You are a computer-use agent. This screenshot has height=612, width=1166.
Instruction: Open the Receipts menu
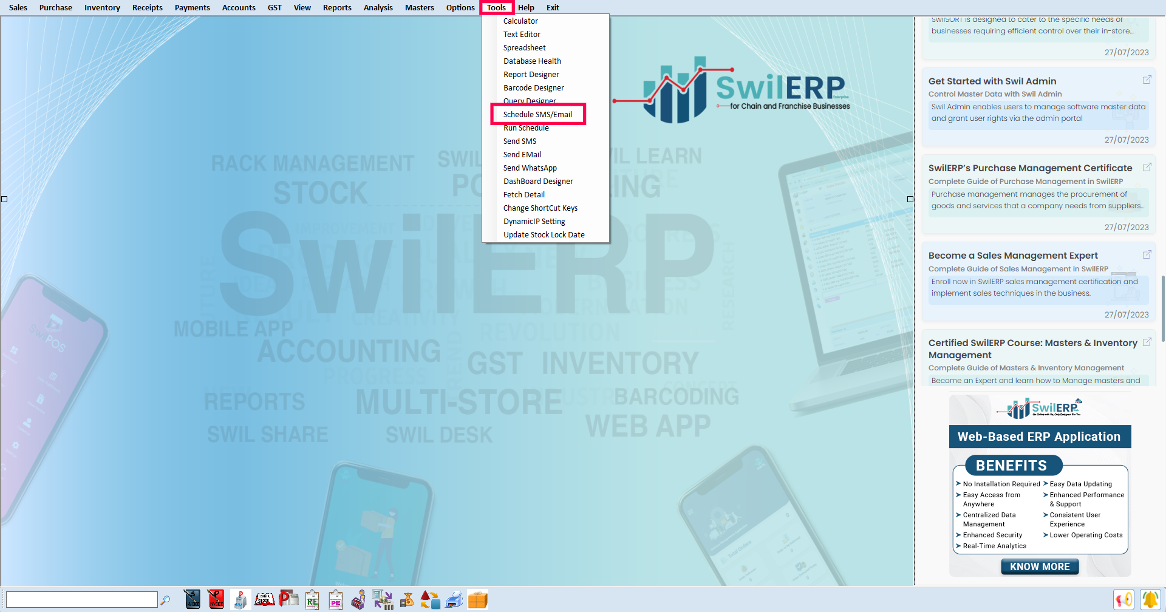coord(148,7)
